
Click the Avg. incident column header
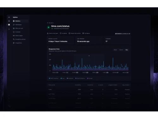(x=126, y=85)
